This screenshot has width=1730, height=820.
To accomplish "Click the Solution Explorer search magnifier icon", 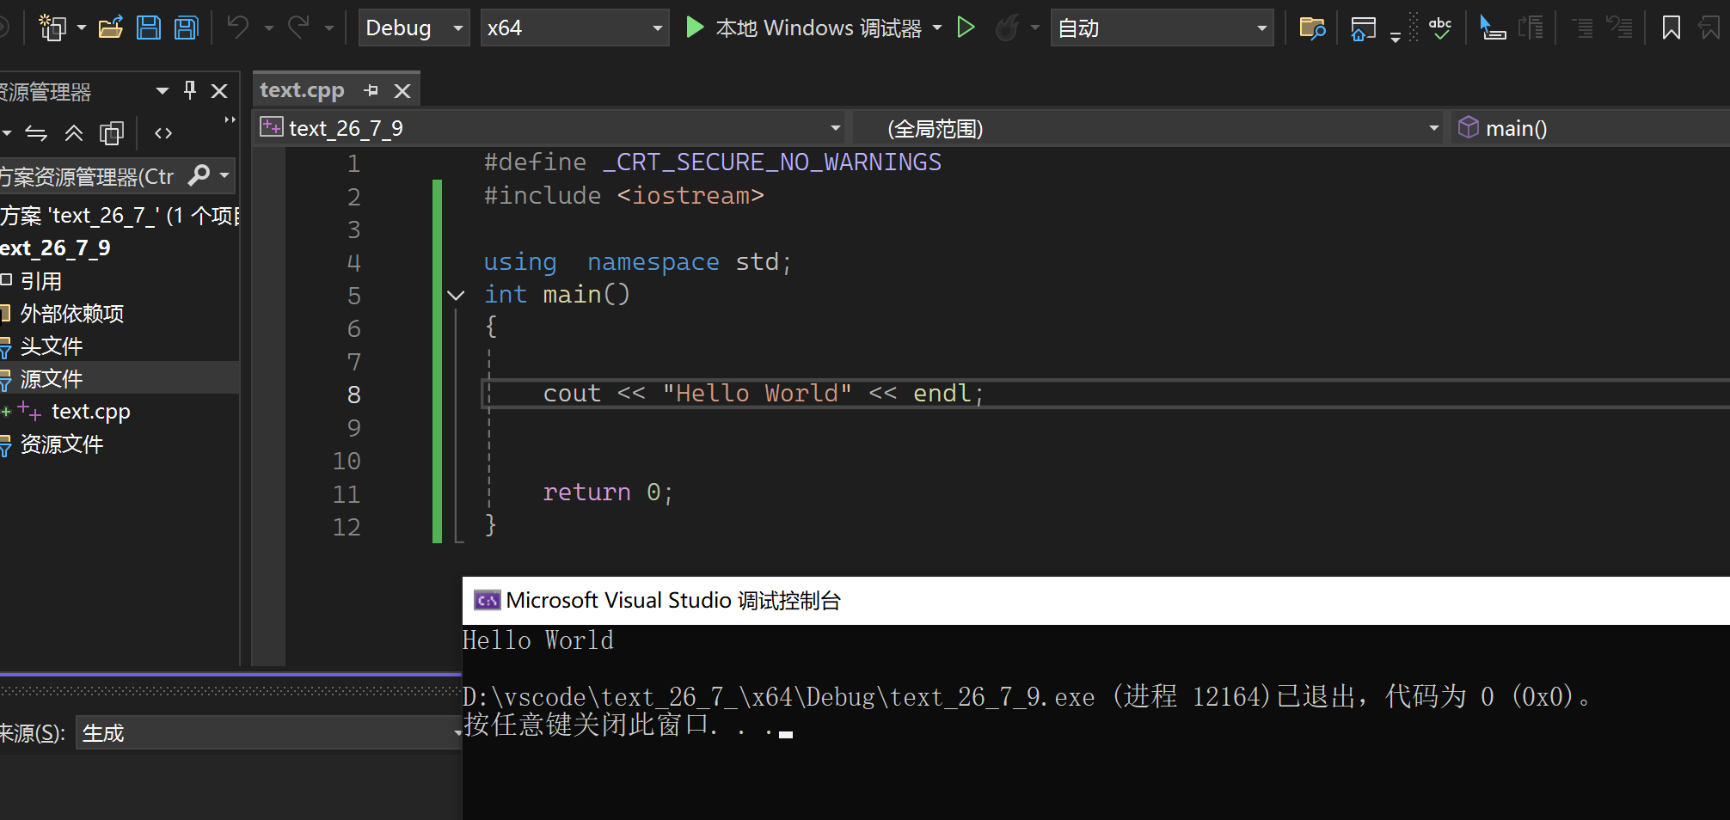I will [x=199, y=175].
